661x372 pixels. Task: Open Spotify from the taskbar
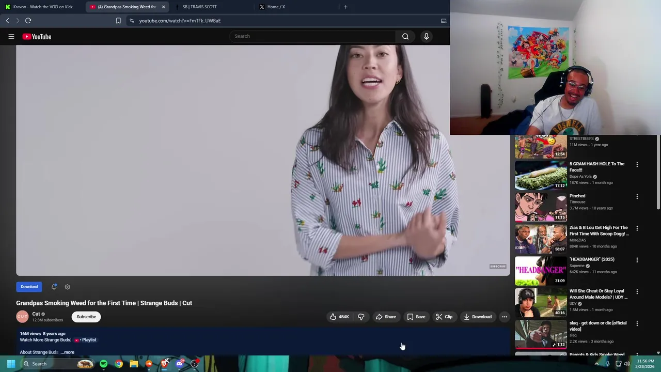[x=103, y=364]
